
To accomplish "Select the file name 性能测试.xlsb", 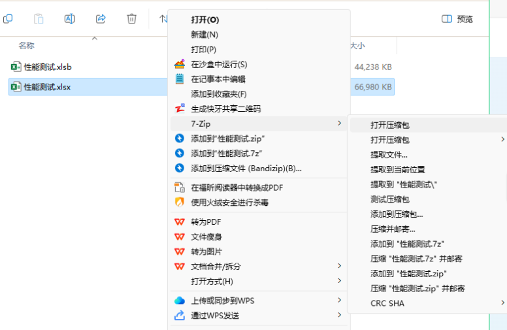I will coord(48,67).
